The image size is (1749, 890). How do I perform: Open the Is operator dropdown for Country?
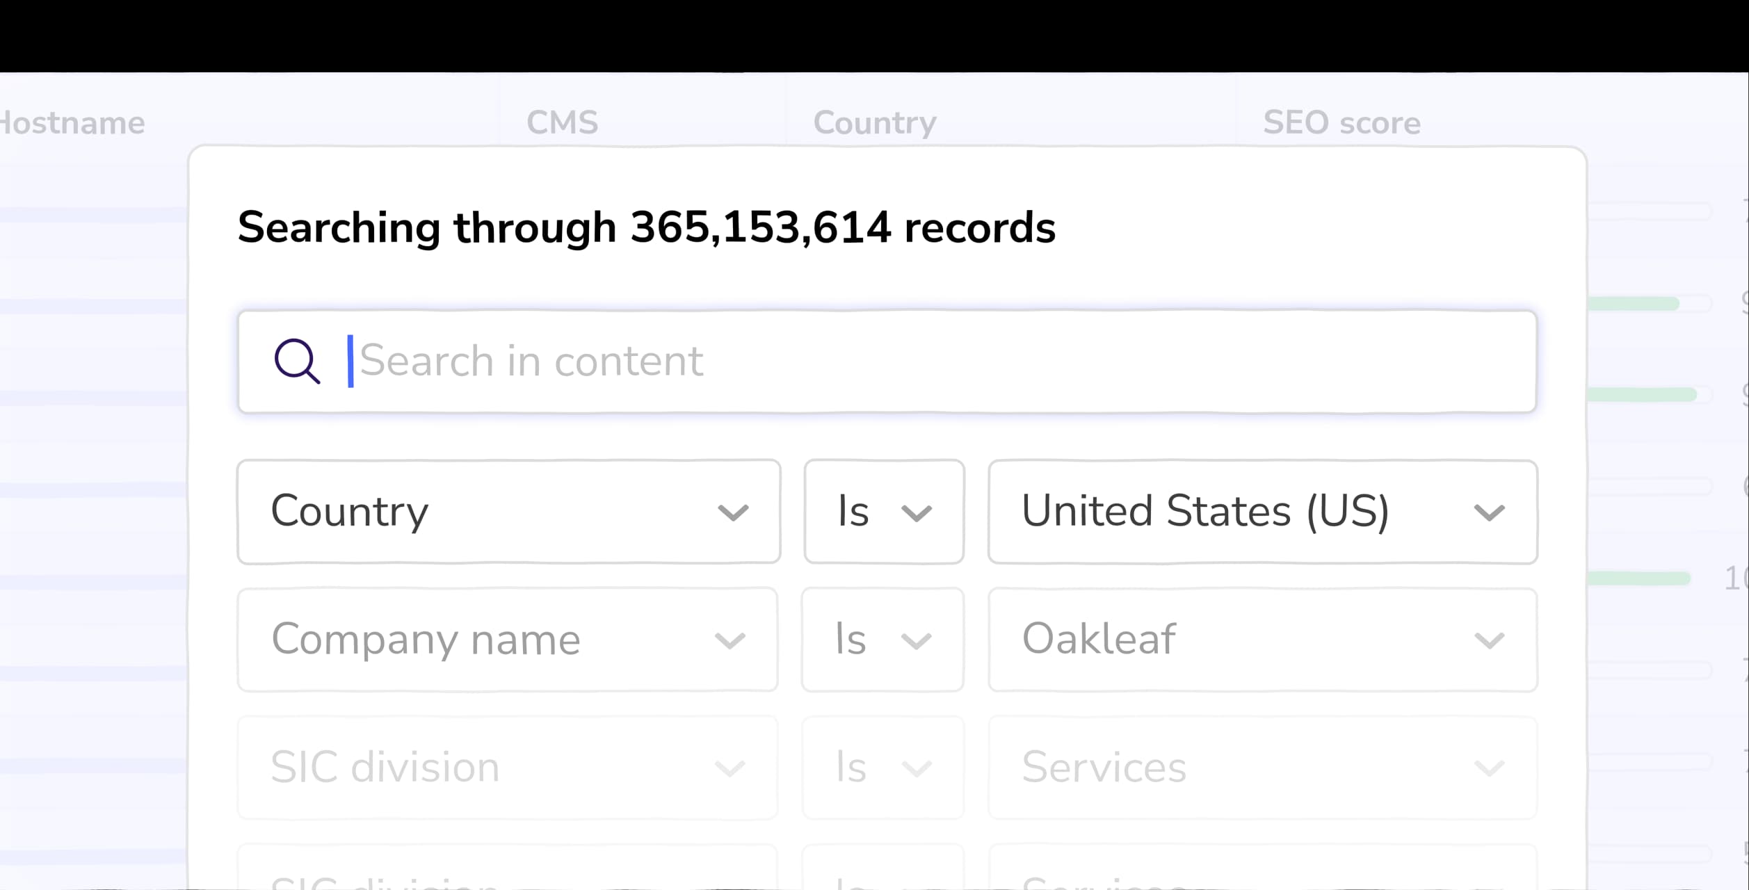[883, 513]
